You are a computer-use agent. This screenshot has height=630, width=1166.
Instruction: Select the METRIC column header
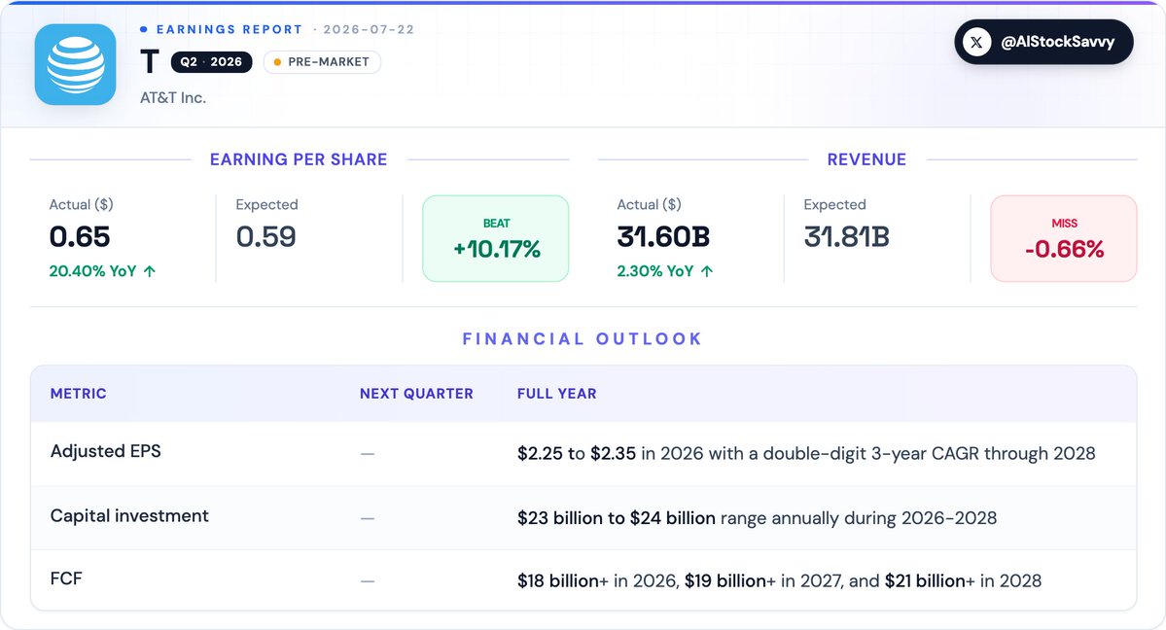click(78, 394)
